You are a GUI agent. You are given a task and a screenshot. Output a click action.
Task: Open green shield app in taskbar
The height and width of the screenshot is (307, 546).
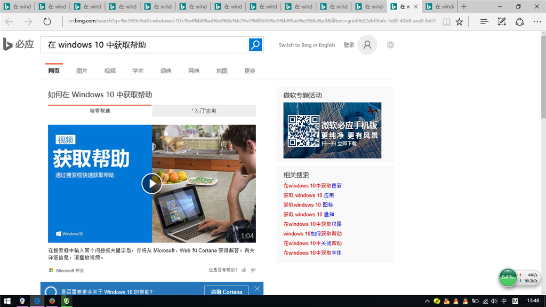coord(67,301)
